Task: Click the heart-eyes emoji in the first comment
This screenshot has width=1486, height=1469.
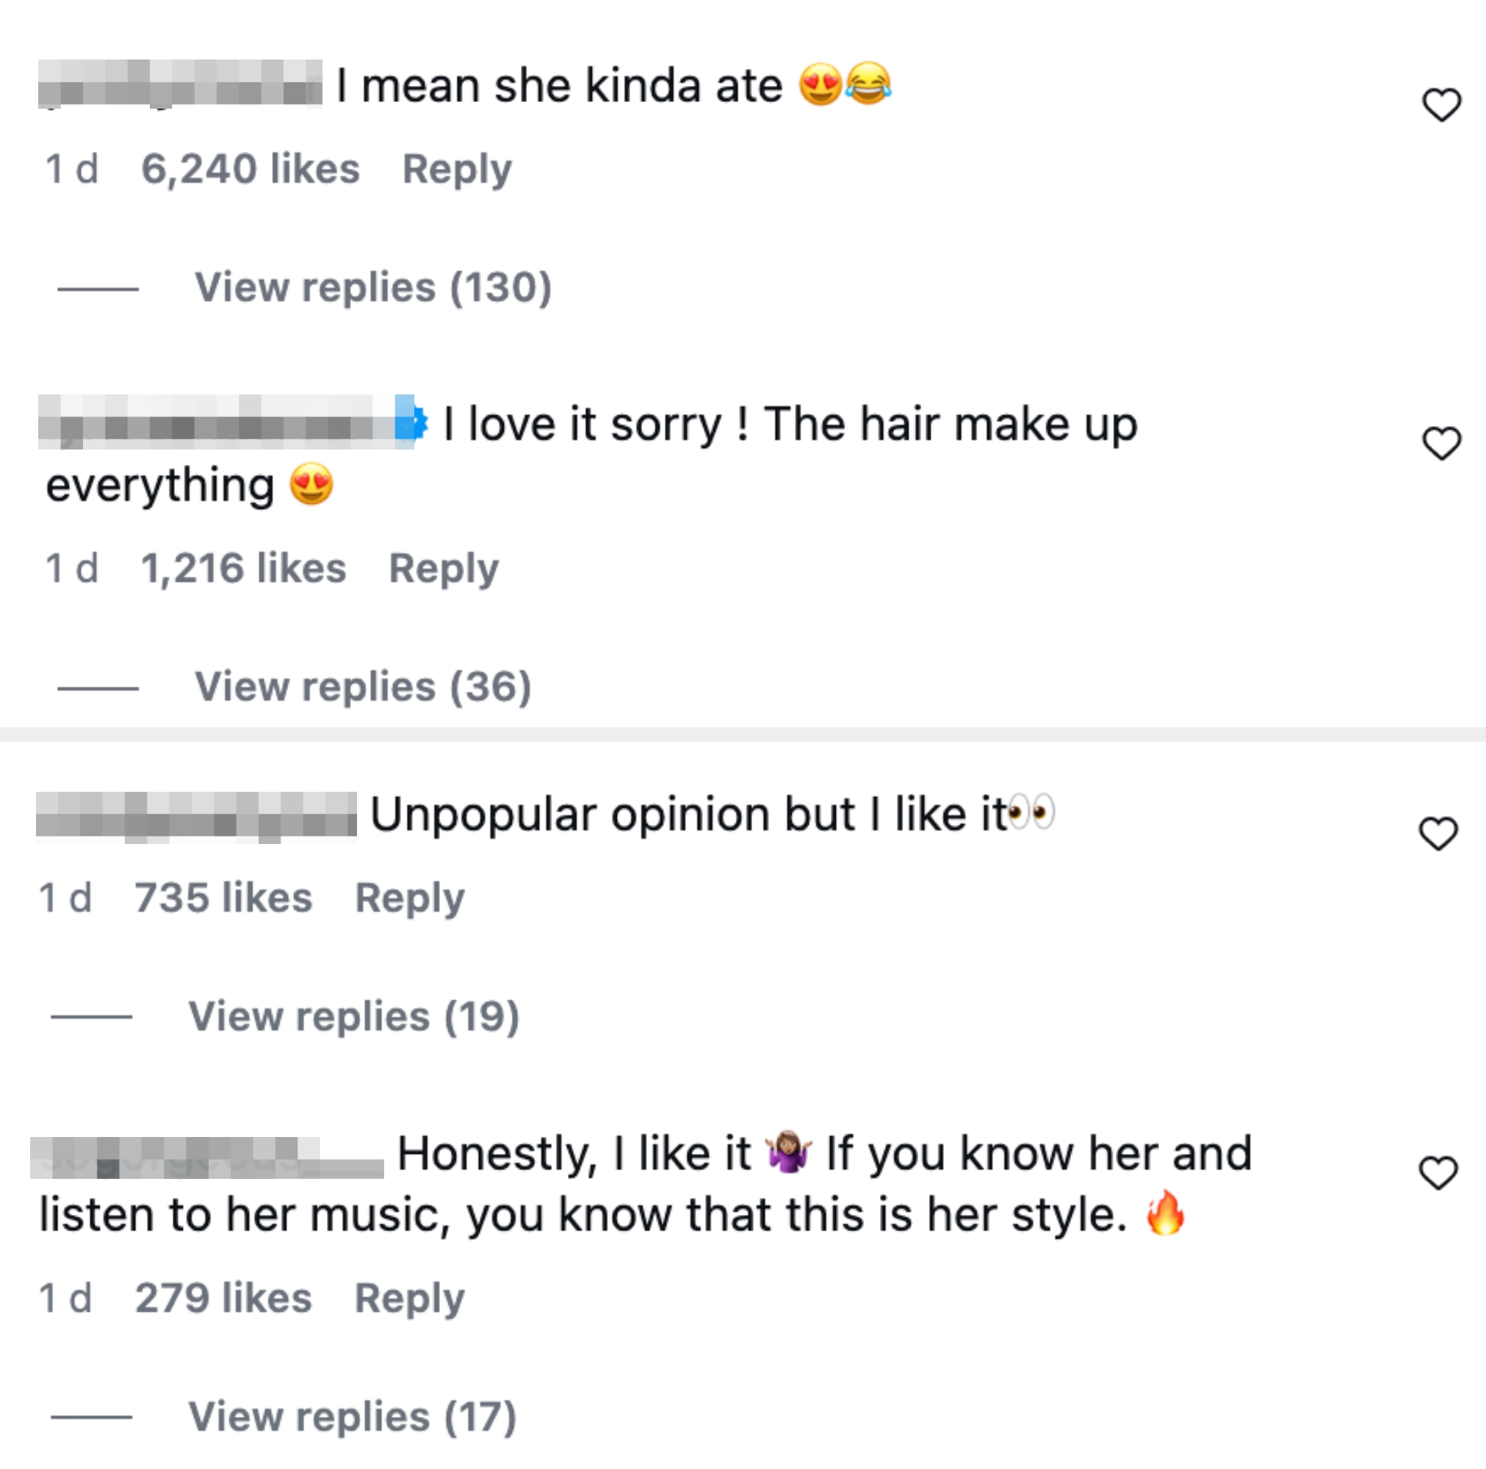Action: pyautogui.click(x=820, y=84)
